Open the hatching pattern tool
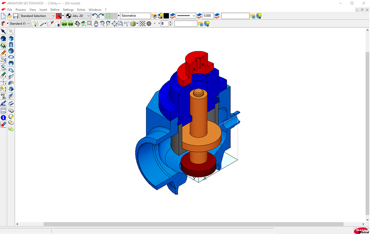The height and width of the screenshot is (234, 378). 4,111
